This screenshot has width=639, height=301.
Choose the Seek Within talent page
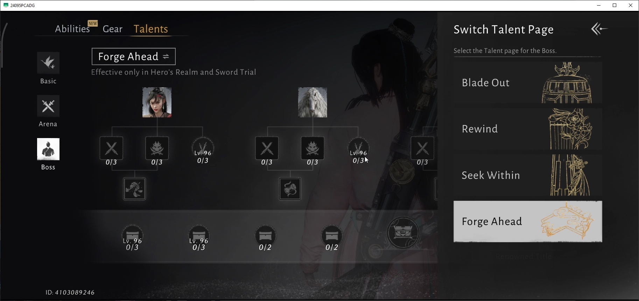click(528, 175)
